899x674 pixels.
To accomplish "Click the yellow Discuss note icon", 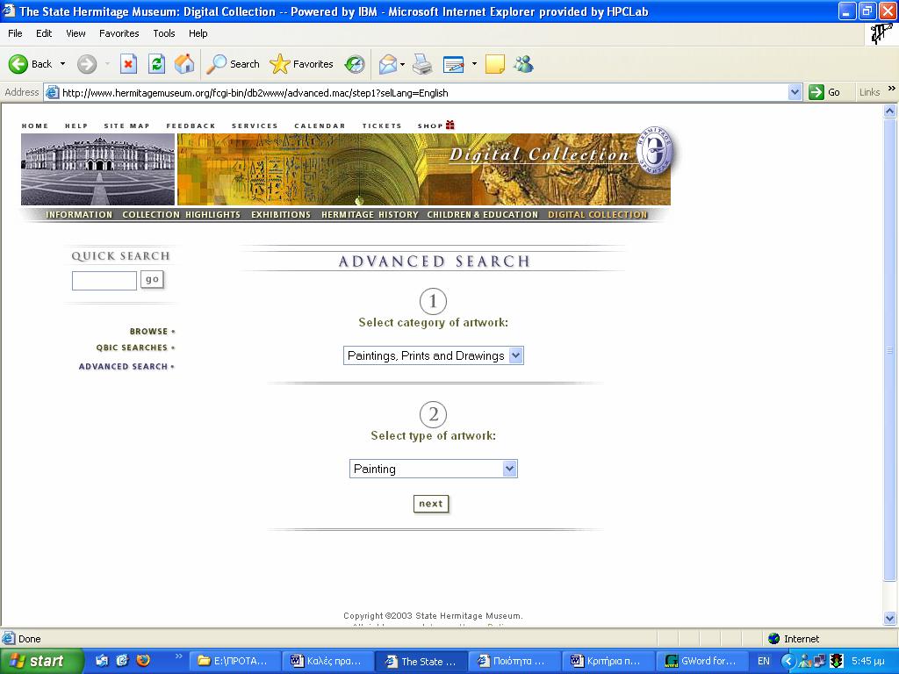I will click(495, 64).
